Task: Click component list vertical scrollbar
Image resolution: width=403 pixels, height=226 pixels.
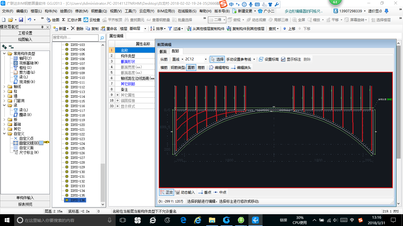Action: pyautogui.click(x=103, y=182)
